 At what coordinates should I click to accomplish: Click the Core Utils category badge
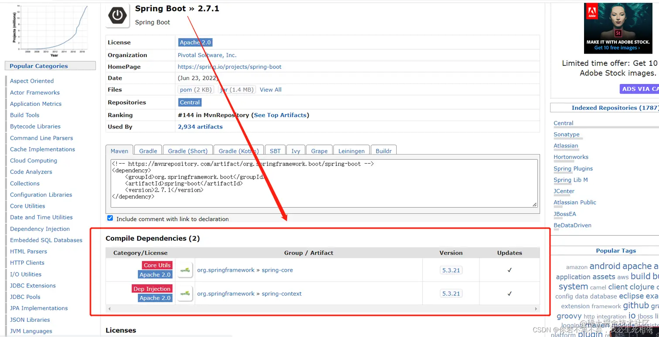coord(156,265)
